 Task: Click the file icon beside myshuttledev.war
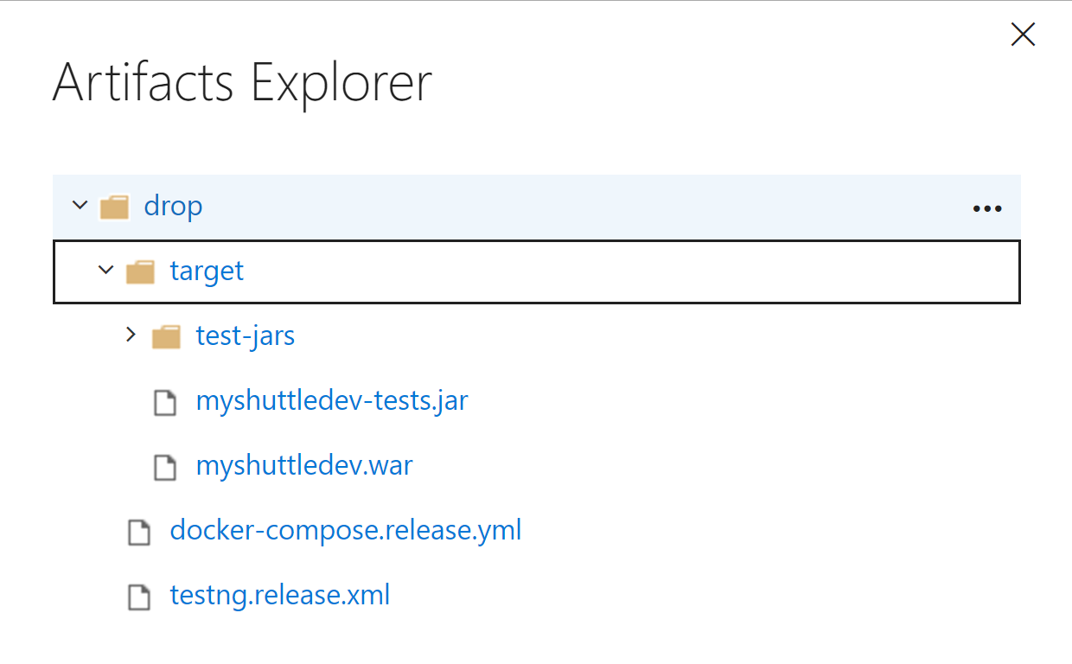(x=164, y=467)
